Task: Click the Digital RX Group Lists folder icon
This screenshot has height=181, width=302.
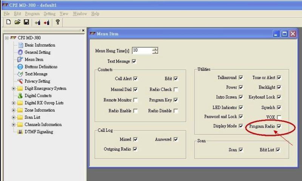Action: pyautogui.click(x=20, y=103)
